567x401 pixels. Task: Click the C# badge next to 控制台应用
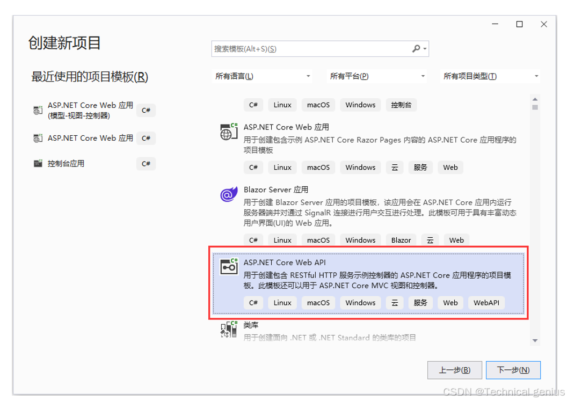[x=146, y=164]
